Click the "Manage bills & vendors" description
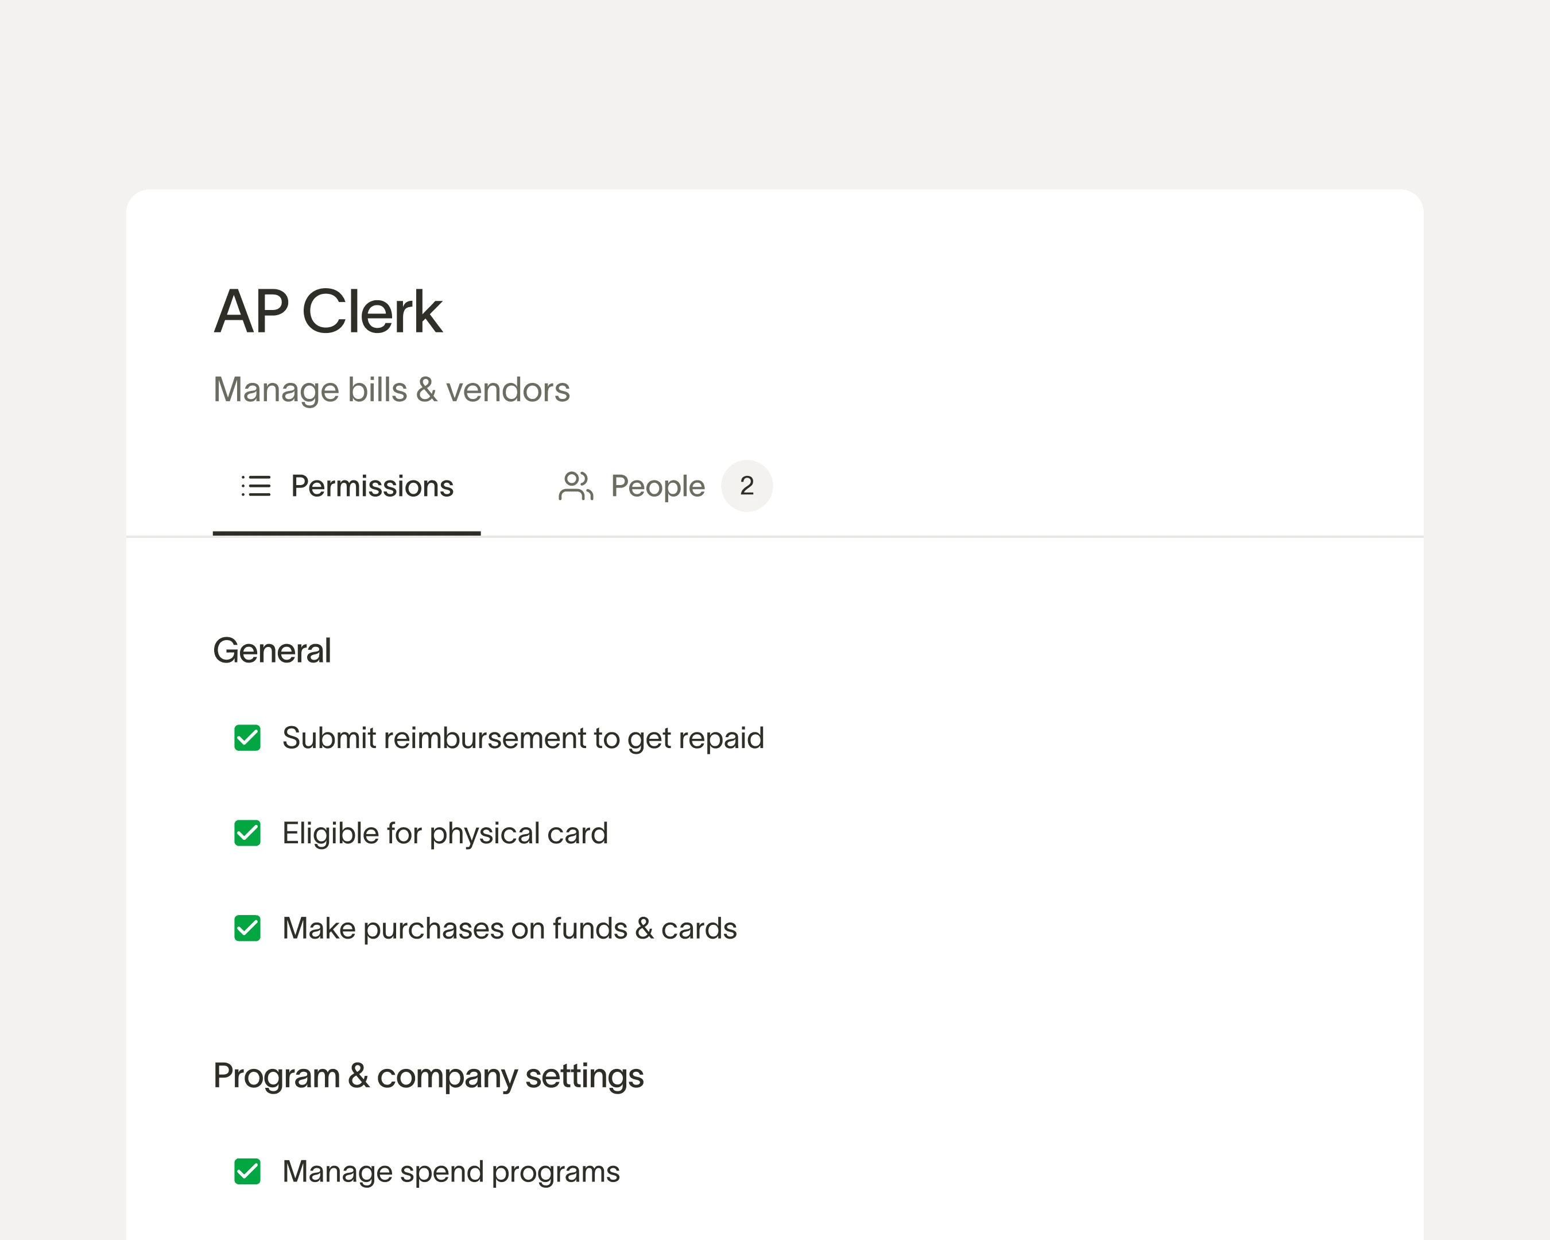Screen dimensions: 1550x1240 392,389
